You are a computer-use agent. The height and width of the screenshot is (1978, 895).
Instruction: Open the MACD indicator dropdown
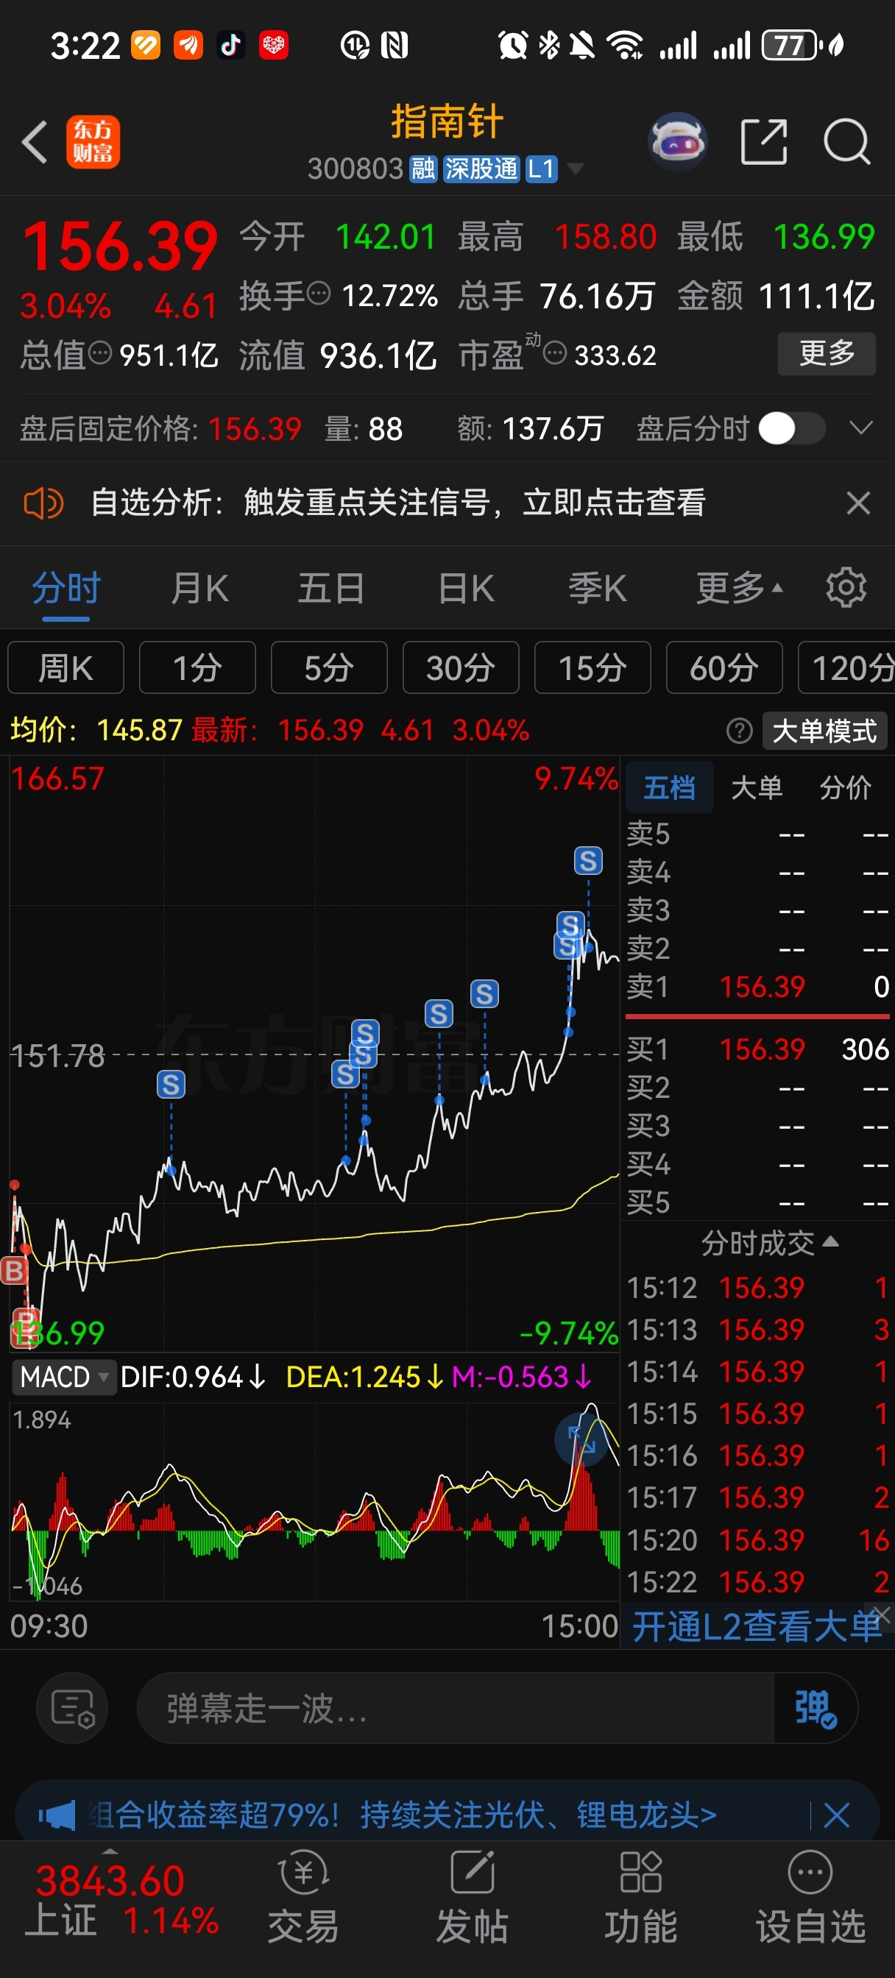(64, 1377)
